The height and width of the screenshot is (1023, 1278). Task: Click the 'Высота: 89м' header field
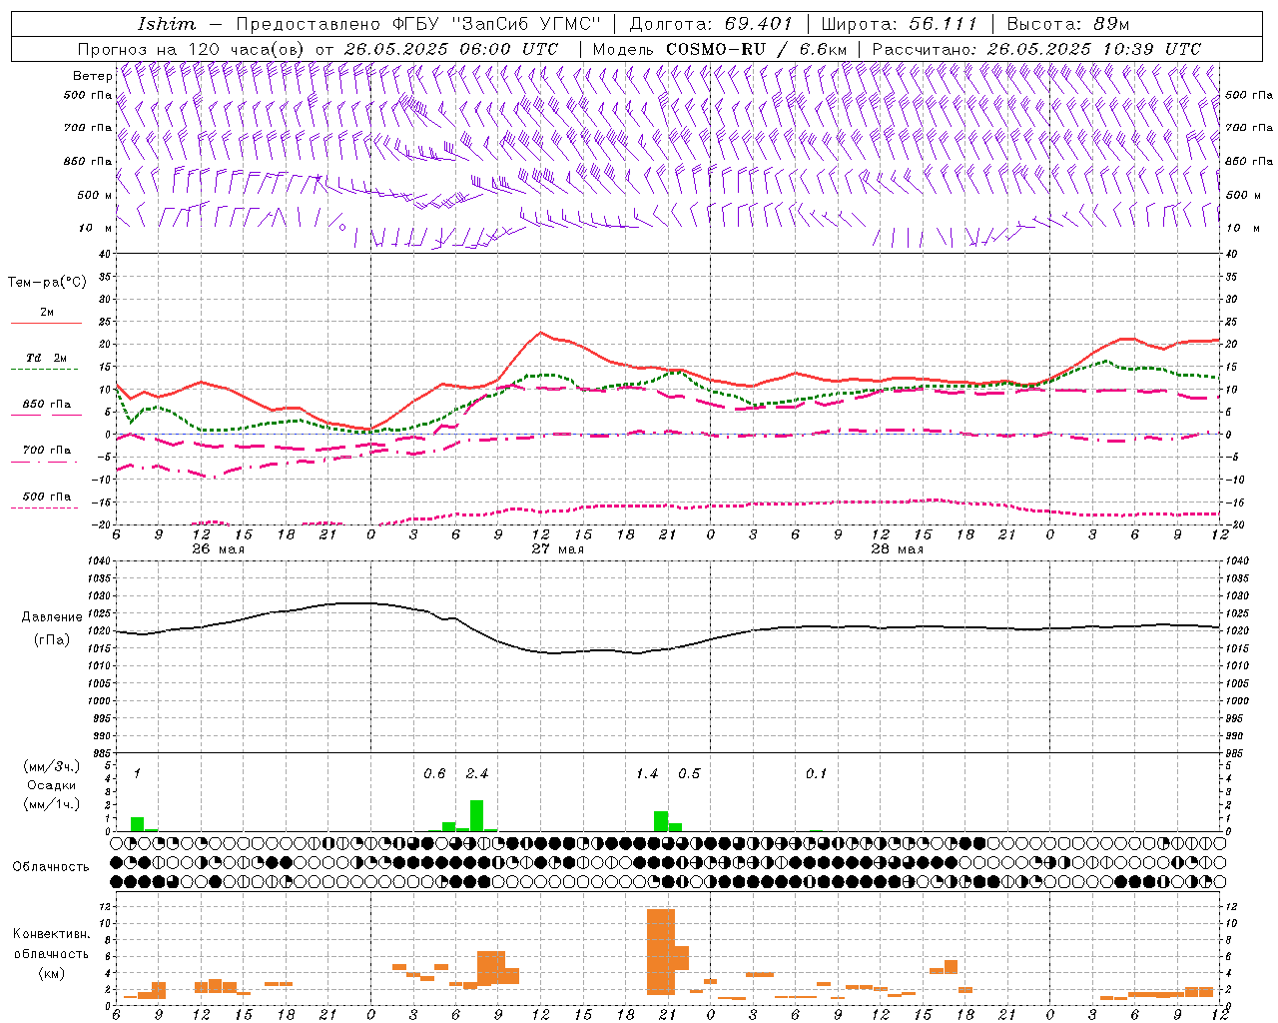click(x=1067, y=24)
